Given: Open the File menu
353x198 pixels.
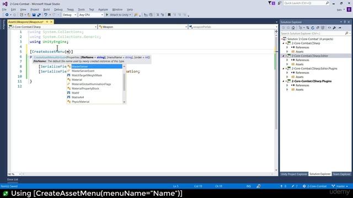Looking at the screenshot, I should (x=4, y=9).
